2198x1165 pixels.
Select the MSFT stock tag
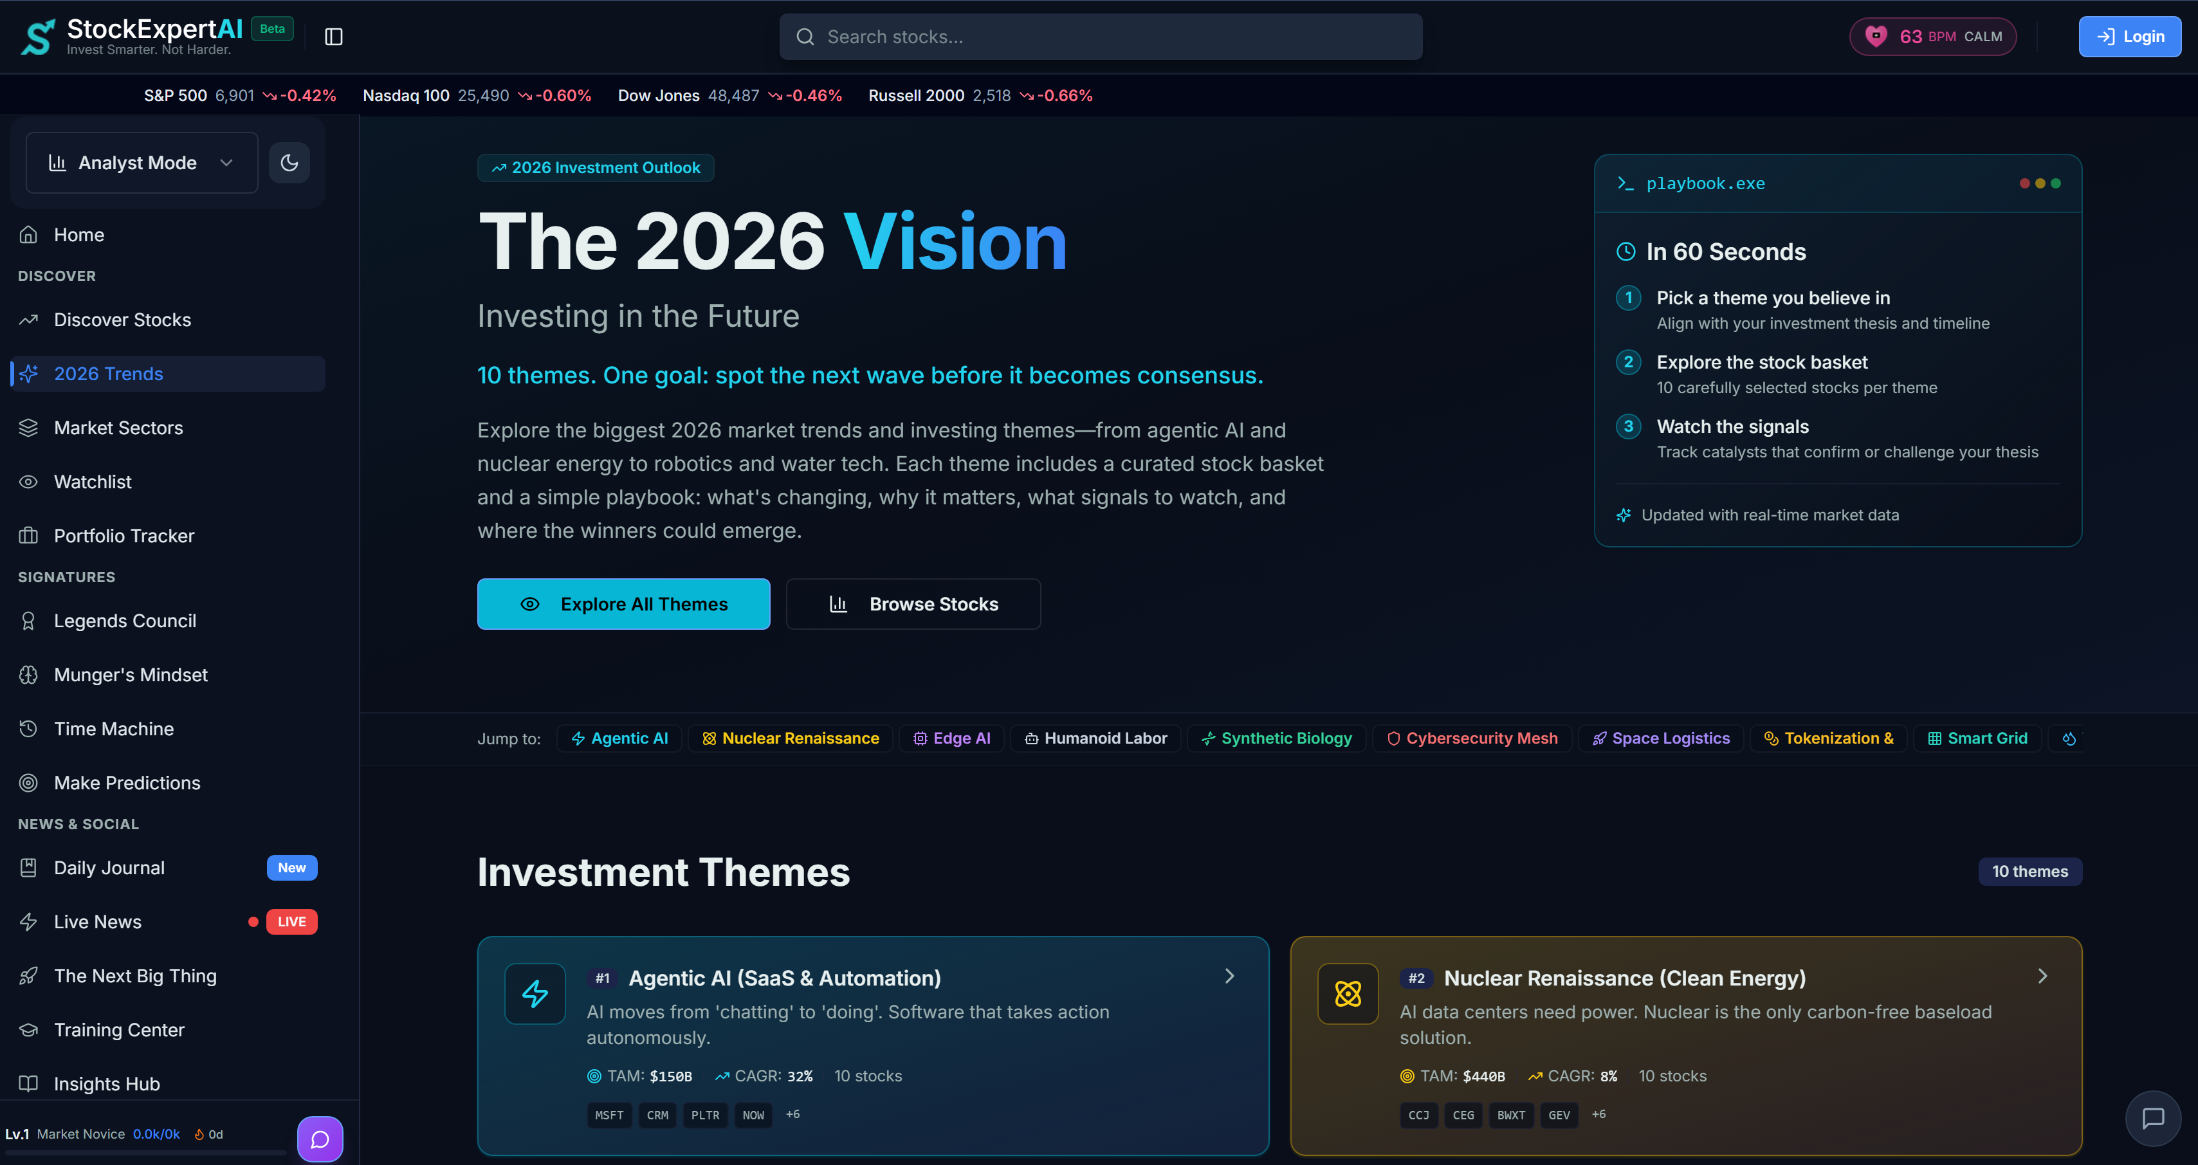point(609,1115)
